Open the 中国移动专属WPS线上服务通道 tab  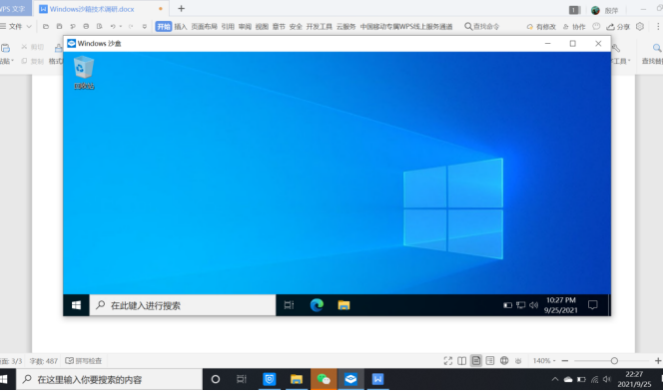tap(406, 26)
